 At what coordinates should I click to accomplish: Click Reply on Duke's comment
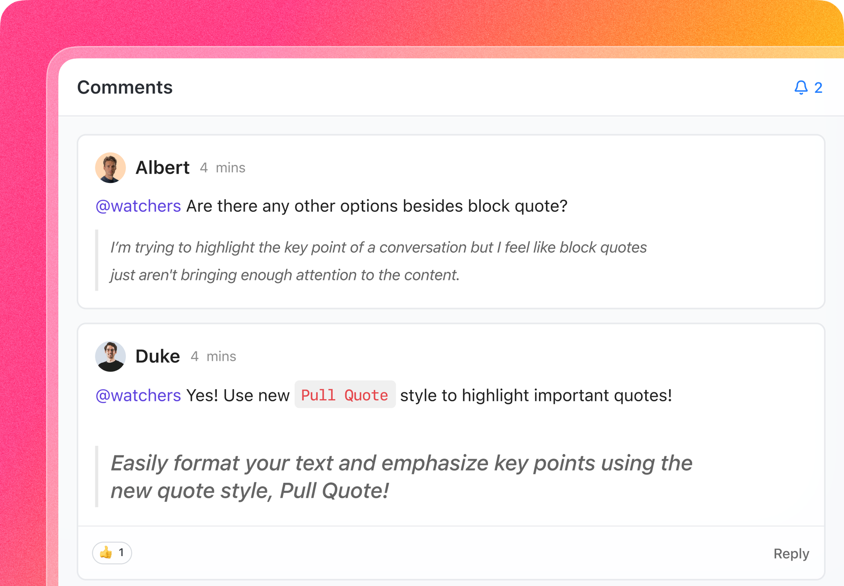[791, 553]
